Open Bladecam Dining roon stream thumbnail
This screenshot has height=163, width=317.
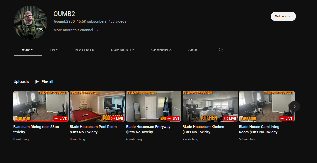point(41,106)
